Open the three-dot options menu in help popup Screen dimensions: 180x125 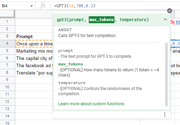[x=165, y=115]
